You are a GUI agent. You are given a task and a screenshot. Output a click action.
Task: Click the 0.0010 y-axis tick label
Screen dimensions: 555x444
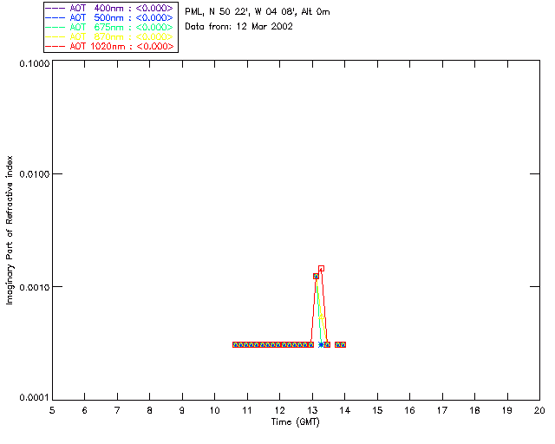coord(34,287)
